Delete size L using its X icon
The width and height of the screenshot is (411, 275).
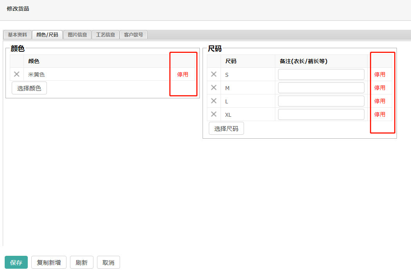click(x=214, y=101)
